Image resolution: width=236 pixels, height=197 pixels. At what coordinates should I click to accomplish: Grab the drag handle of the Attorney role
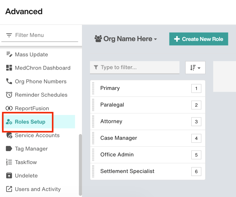pyautogui.click(x=93, y=122)
